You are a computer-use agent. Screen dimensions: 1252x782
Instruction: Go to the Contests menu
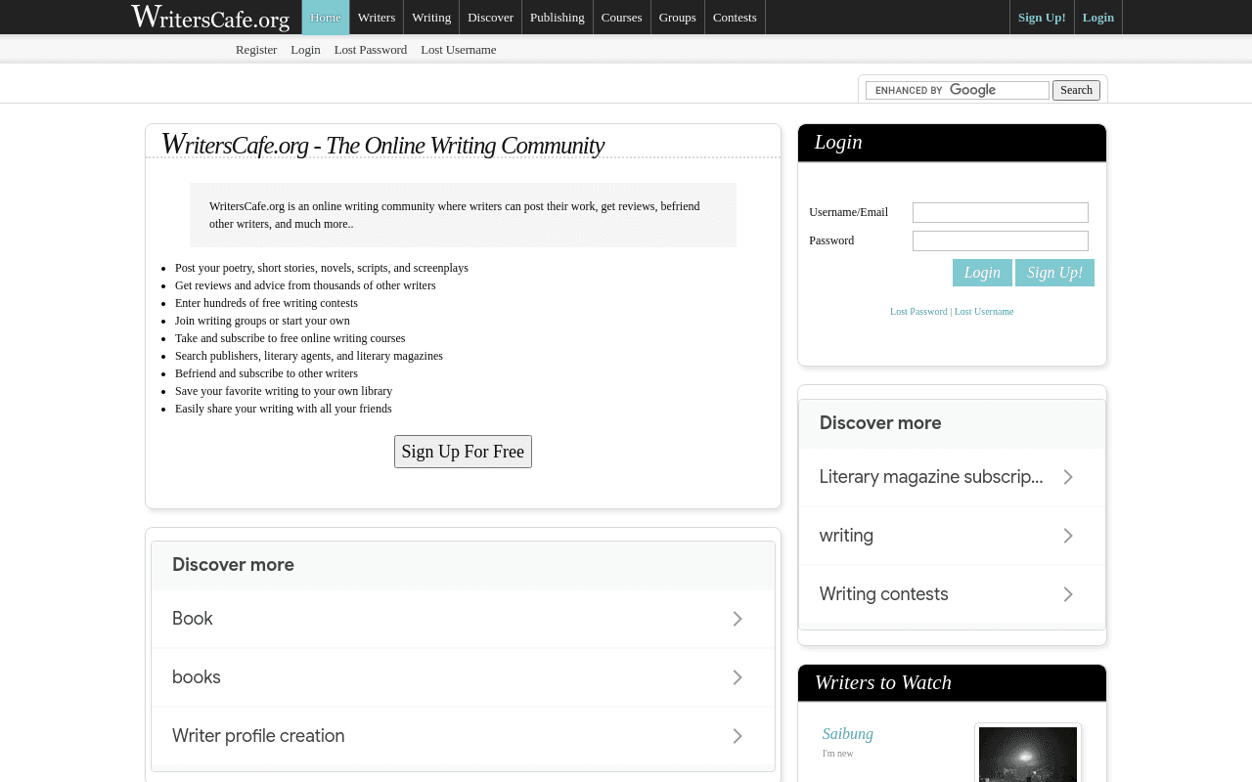[x=735, y=17]
